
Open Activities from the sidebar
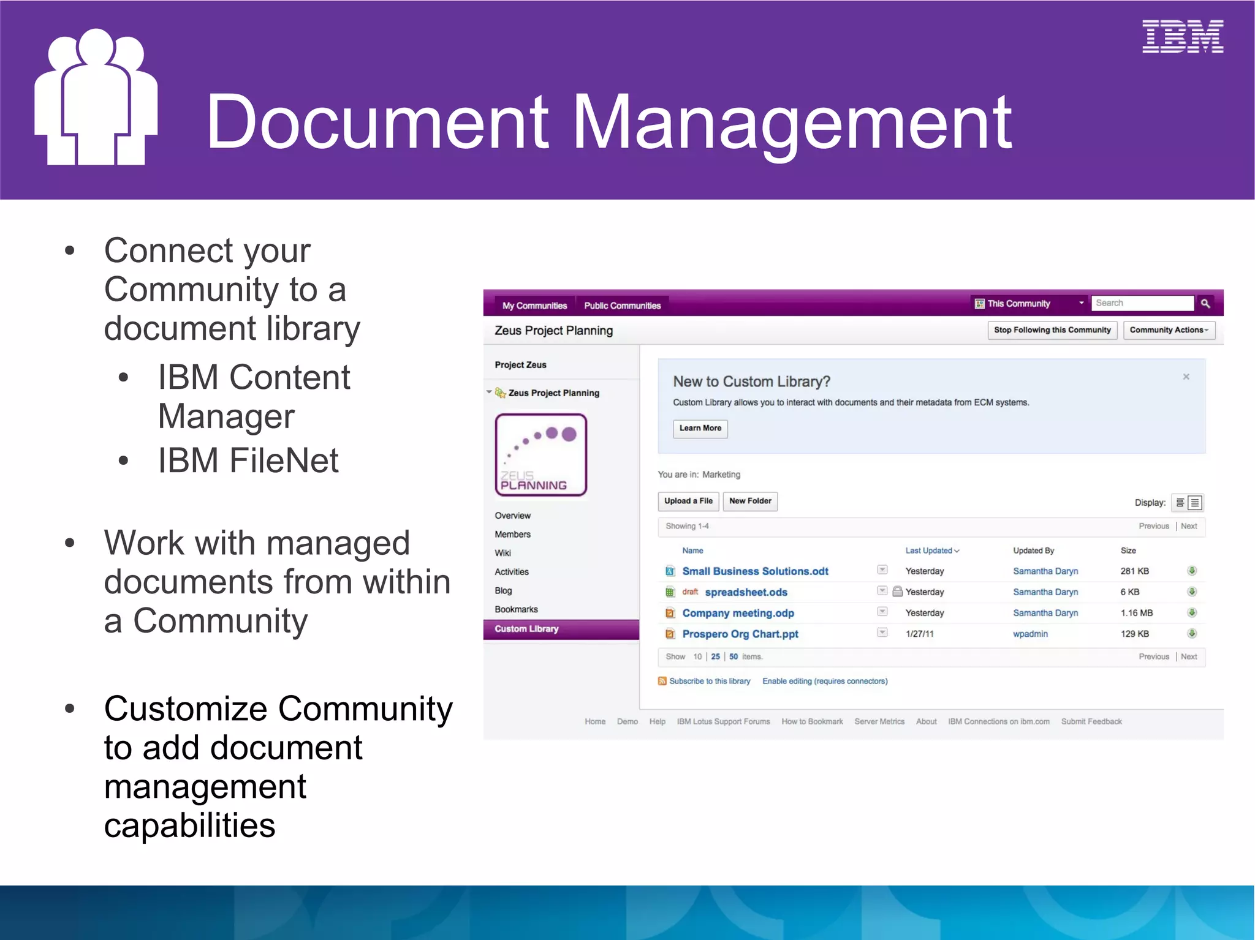[512, 572]
